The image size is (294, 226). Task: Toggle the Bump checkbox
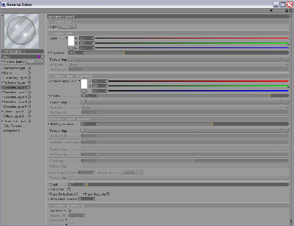coord(29,73)
